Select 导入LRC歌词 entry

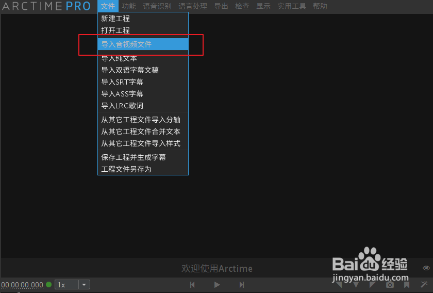point(143,106)
